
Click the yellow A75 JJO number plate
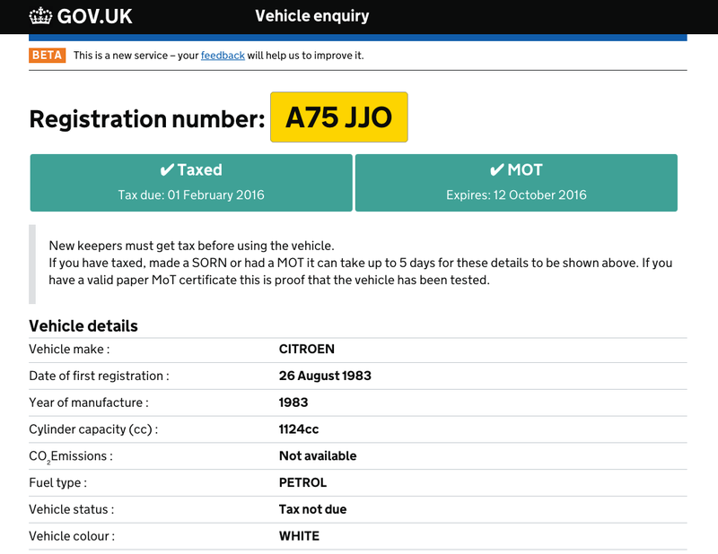338,117
